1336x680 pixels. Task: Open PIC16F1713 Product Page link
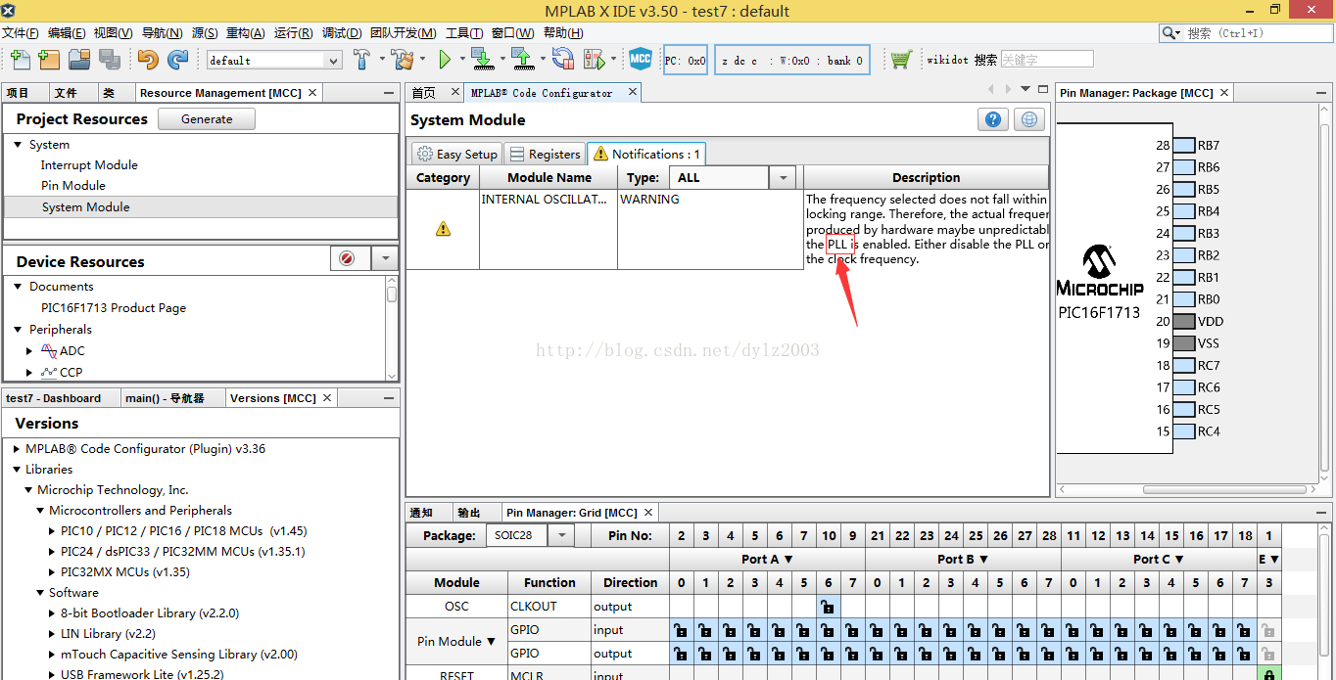pos(114,308)
